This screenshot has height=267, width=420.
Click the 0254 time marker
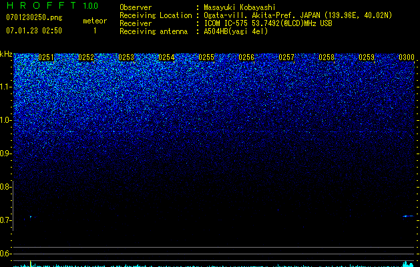coord(166,57)
